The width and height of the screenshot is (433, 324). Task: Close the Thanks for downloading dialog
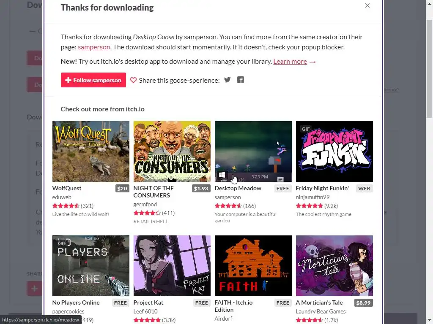point(367,5)
